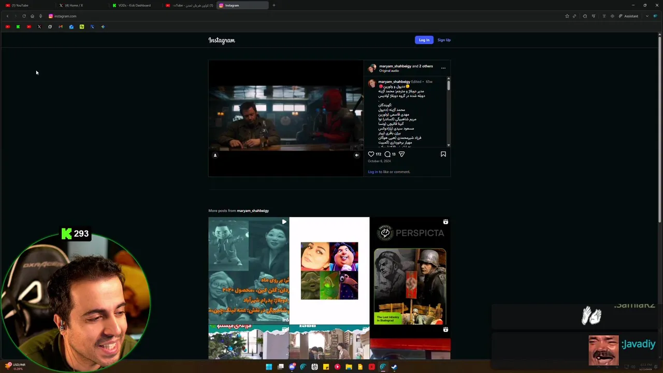Open the 'and 2 others' collaborators link

point(423,66)
